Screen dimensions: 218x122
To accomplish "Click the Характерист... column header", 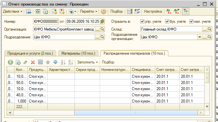I will [x=61, y=70].
